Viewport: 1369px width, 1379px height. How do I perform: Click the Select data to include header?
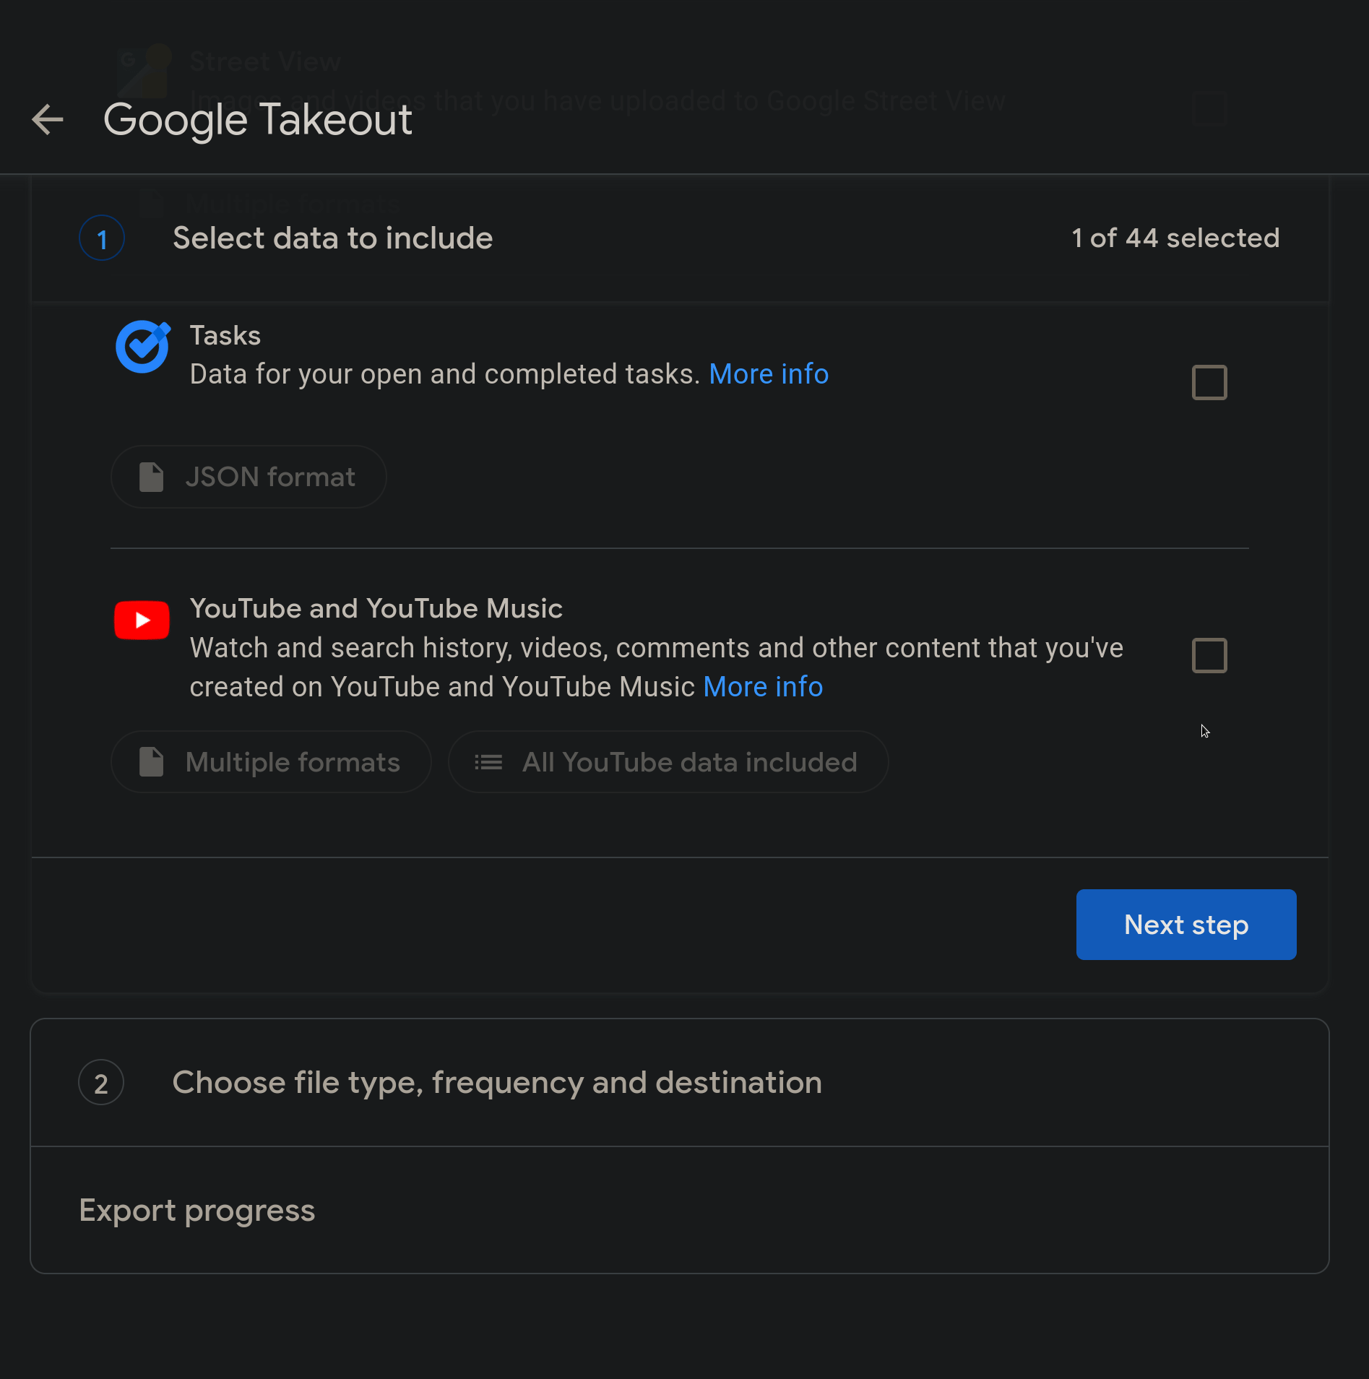[x=332, y=238]
